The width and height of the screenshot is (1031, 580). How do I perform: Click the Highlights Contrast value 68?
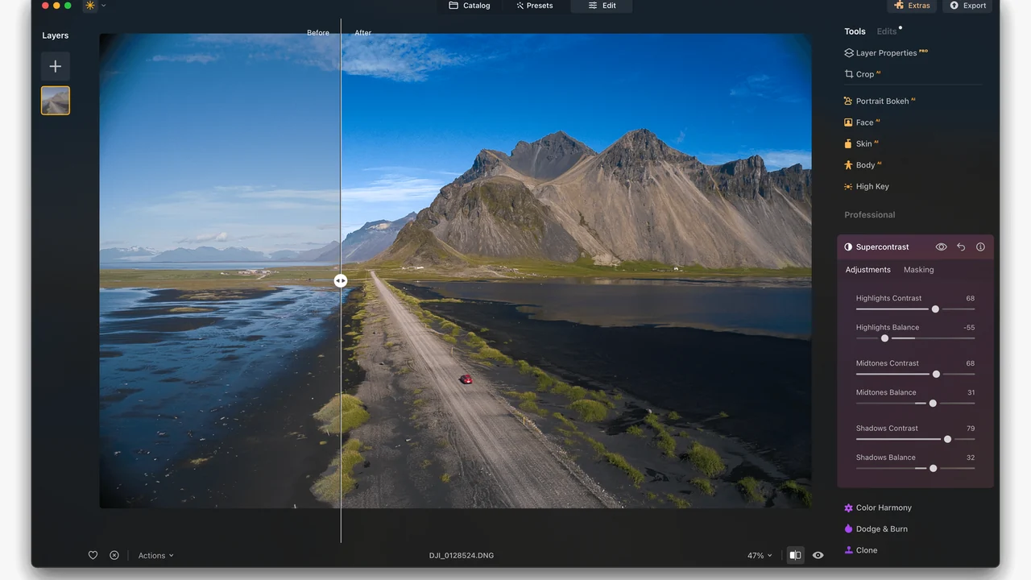coord(970,298)
